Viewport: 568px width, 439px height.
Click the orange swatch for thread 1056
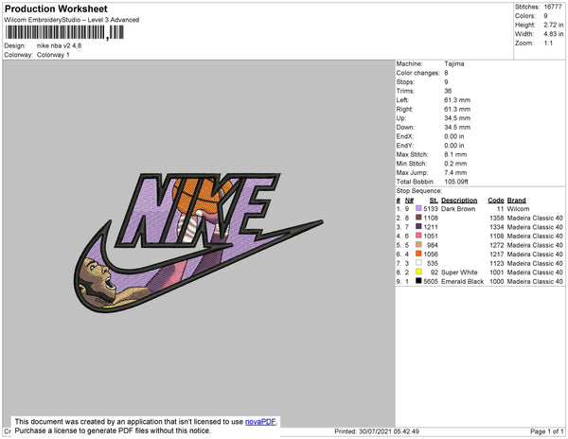tap(418, 254)
